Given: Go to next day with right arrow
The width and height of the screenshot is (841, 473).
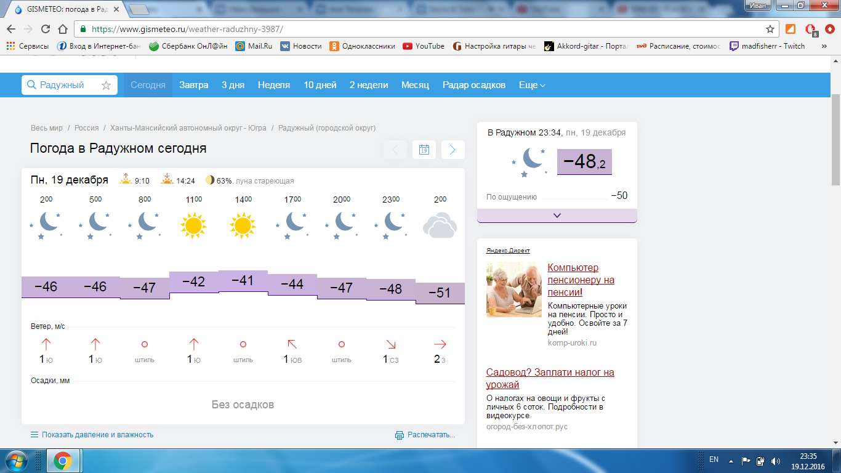Looking at the screenshot, I should (453, 150).
